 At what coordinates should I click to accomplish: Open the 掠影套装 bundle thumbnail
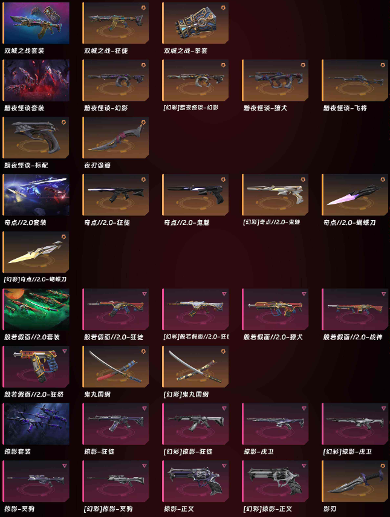tap(36, 424)
